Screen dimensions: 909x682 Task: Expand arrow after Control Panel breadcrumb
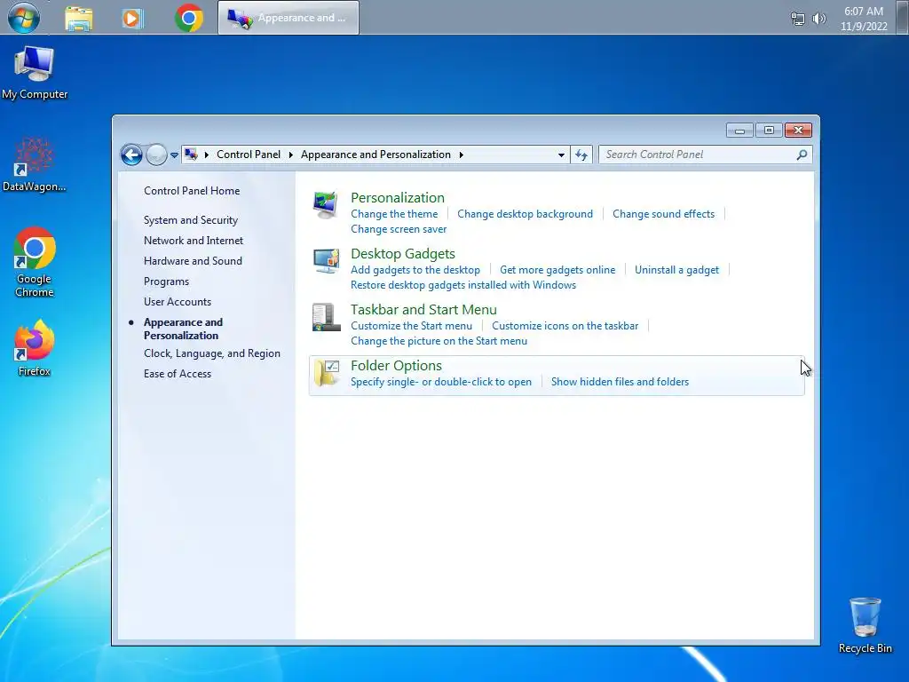(x=290, y=155)
